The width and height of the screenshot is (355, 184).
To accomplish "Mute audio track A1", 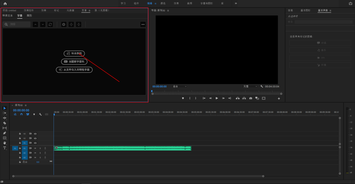I will pos(35,148).
